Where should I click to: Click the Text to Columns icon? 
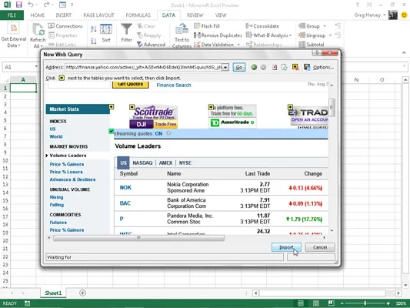pyautogui.click(x=182, y=29)
